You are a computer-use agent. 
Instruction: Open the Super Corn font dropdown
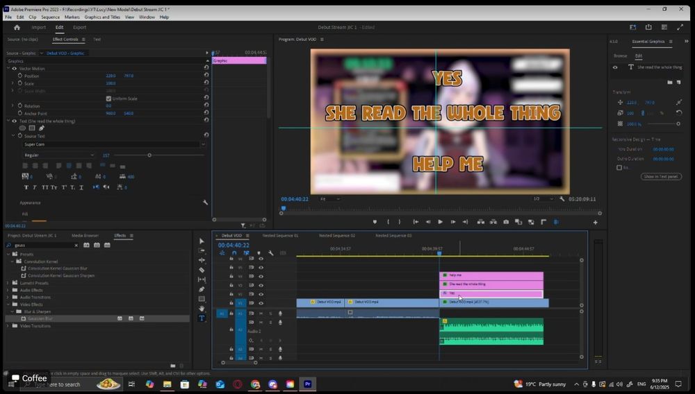click(115, 144)
